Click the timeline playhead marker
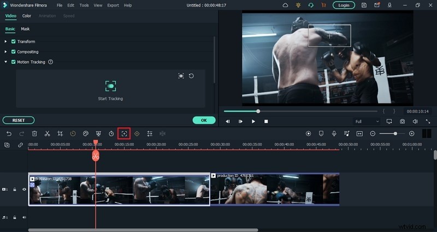The height and width of the screenshot is (232, 437). click(96, 156)
